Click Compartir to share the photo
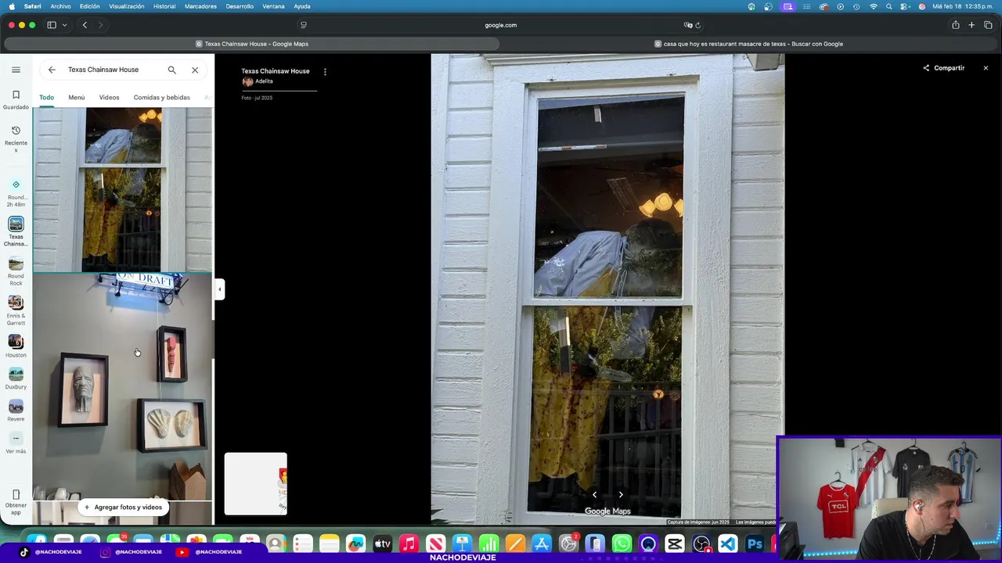The height and width of the screenshot is (563, 1002). click(943, 68)
